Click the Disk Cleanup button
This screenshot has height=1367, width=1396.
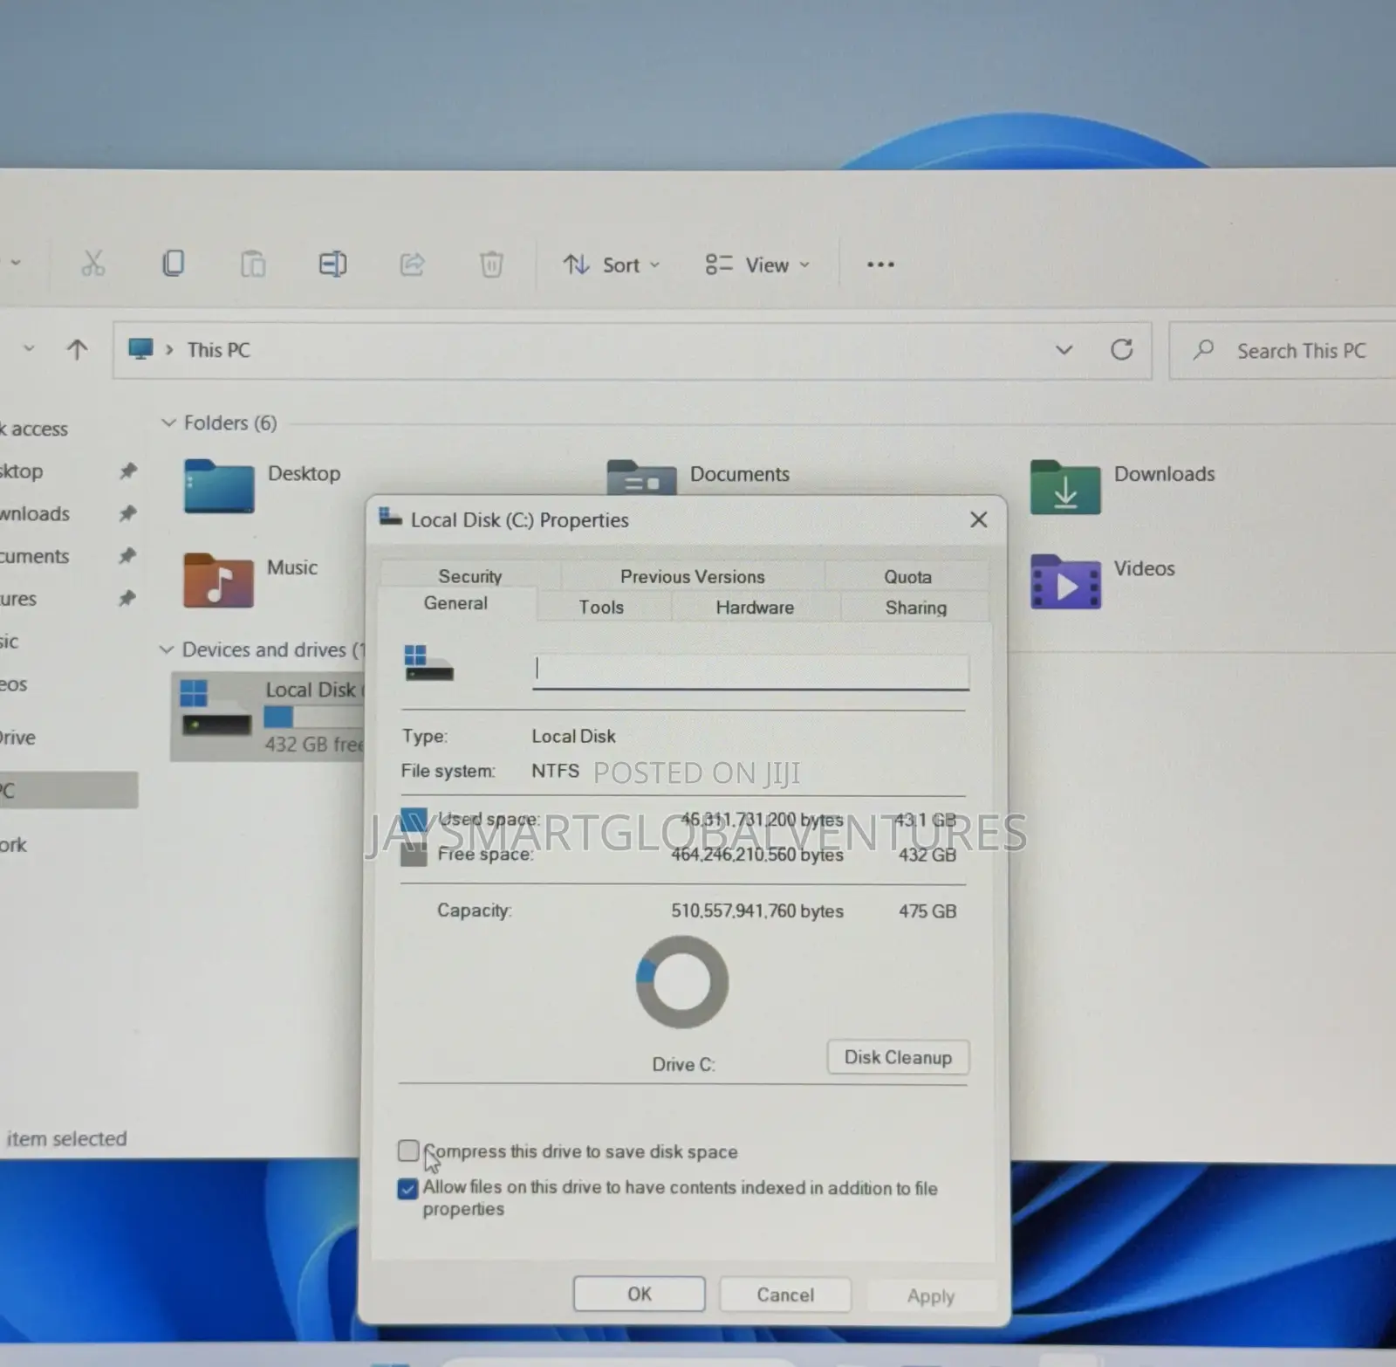[x=898, y=1057]
